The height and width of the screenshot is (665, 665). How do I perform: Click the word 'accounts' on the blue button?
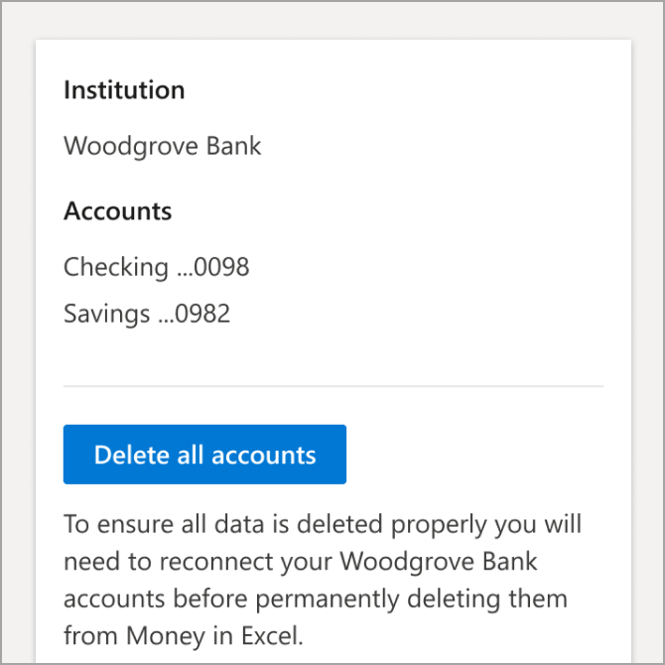tap(267, 455)
